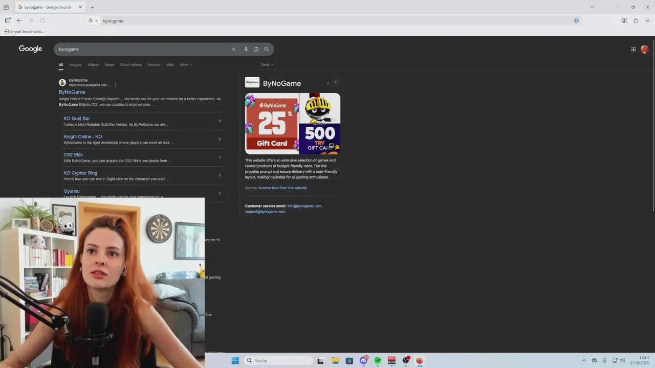Expand the Oyuncu row chevron
The image size is (655, 368).
coord(220,193)
